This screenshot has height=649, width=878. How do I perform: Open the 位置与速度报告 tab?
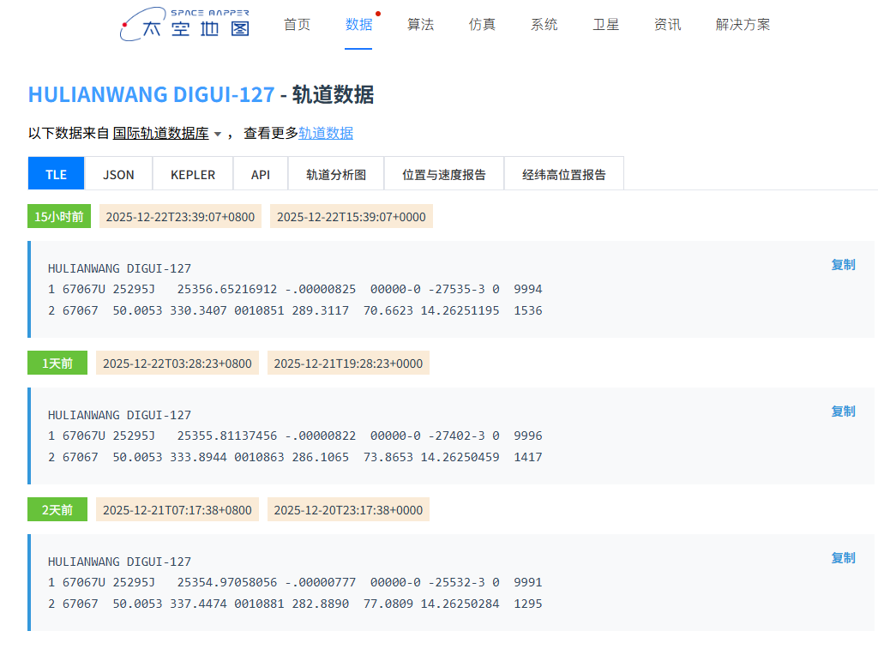pyautogui.click(x=444, y=174)
